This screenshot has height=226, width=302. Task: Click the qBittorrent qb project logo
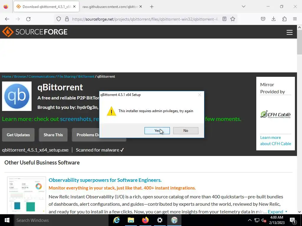pyautogui.click(x=17, y=96)
